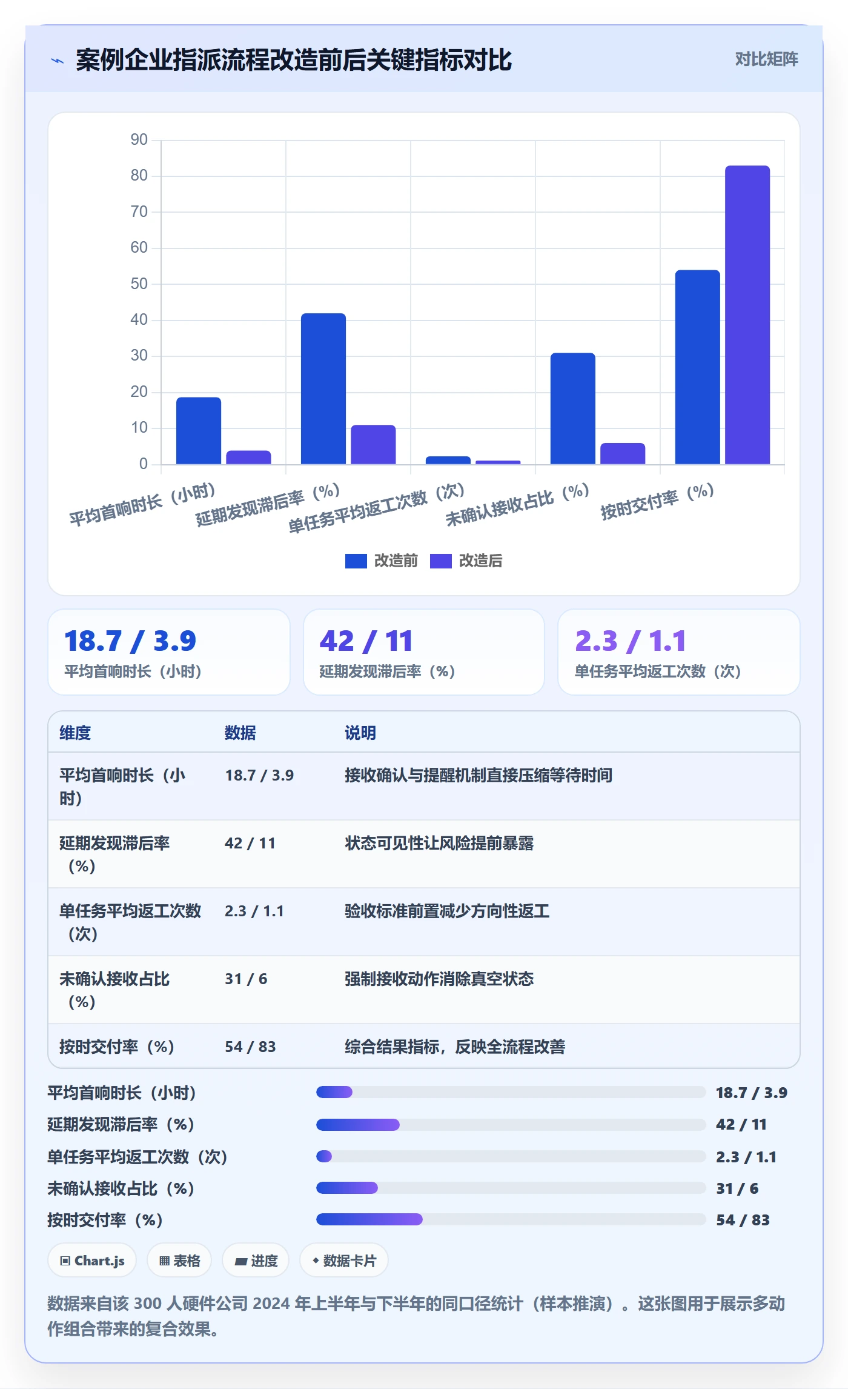Toggle the 改造前 legend color box
848x1389 pixels.
click(x=356, y=561)
